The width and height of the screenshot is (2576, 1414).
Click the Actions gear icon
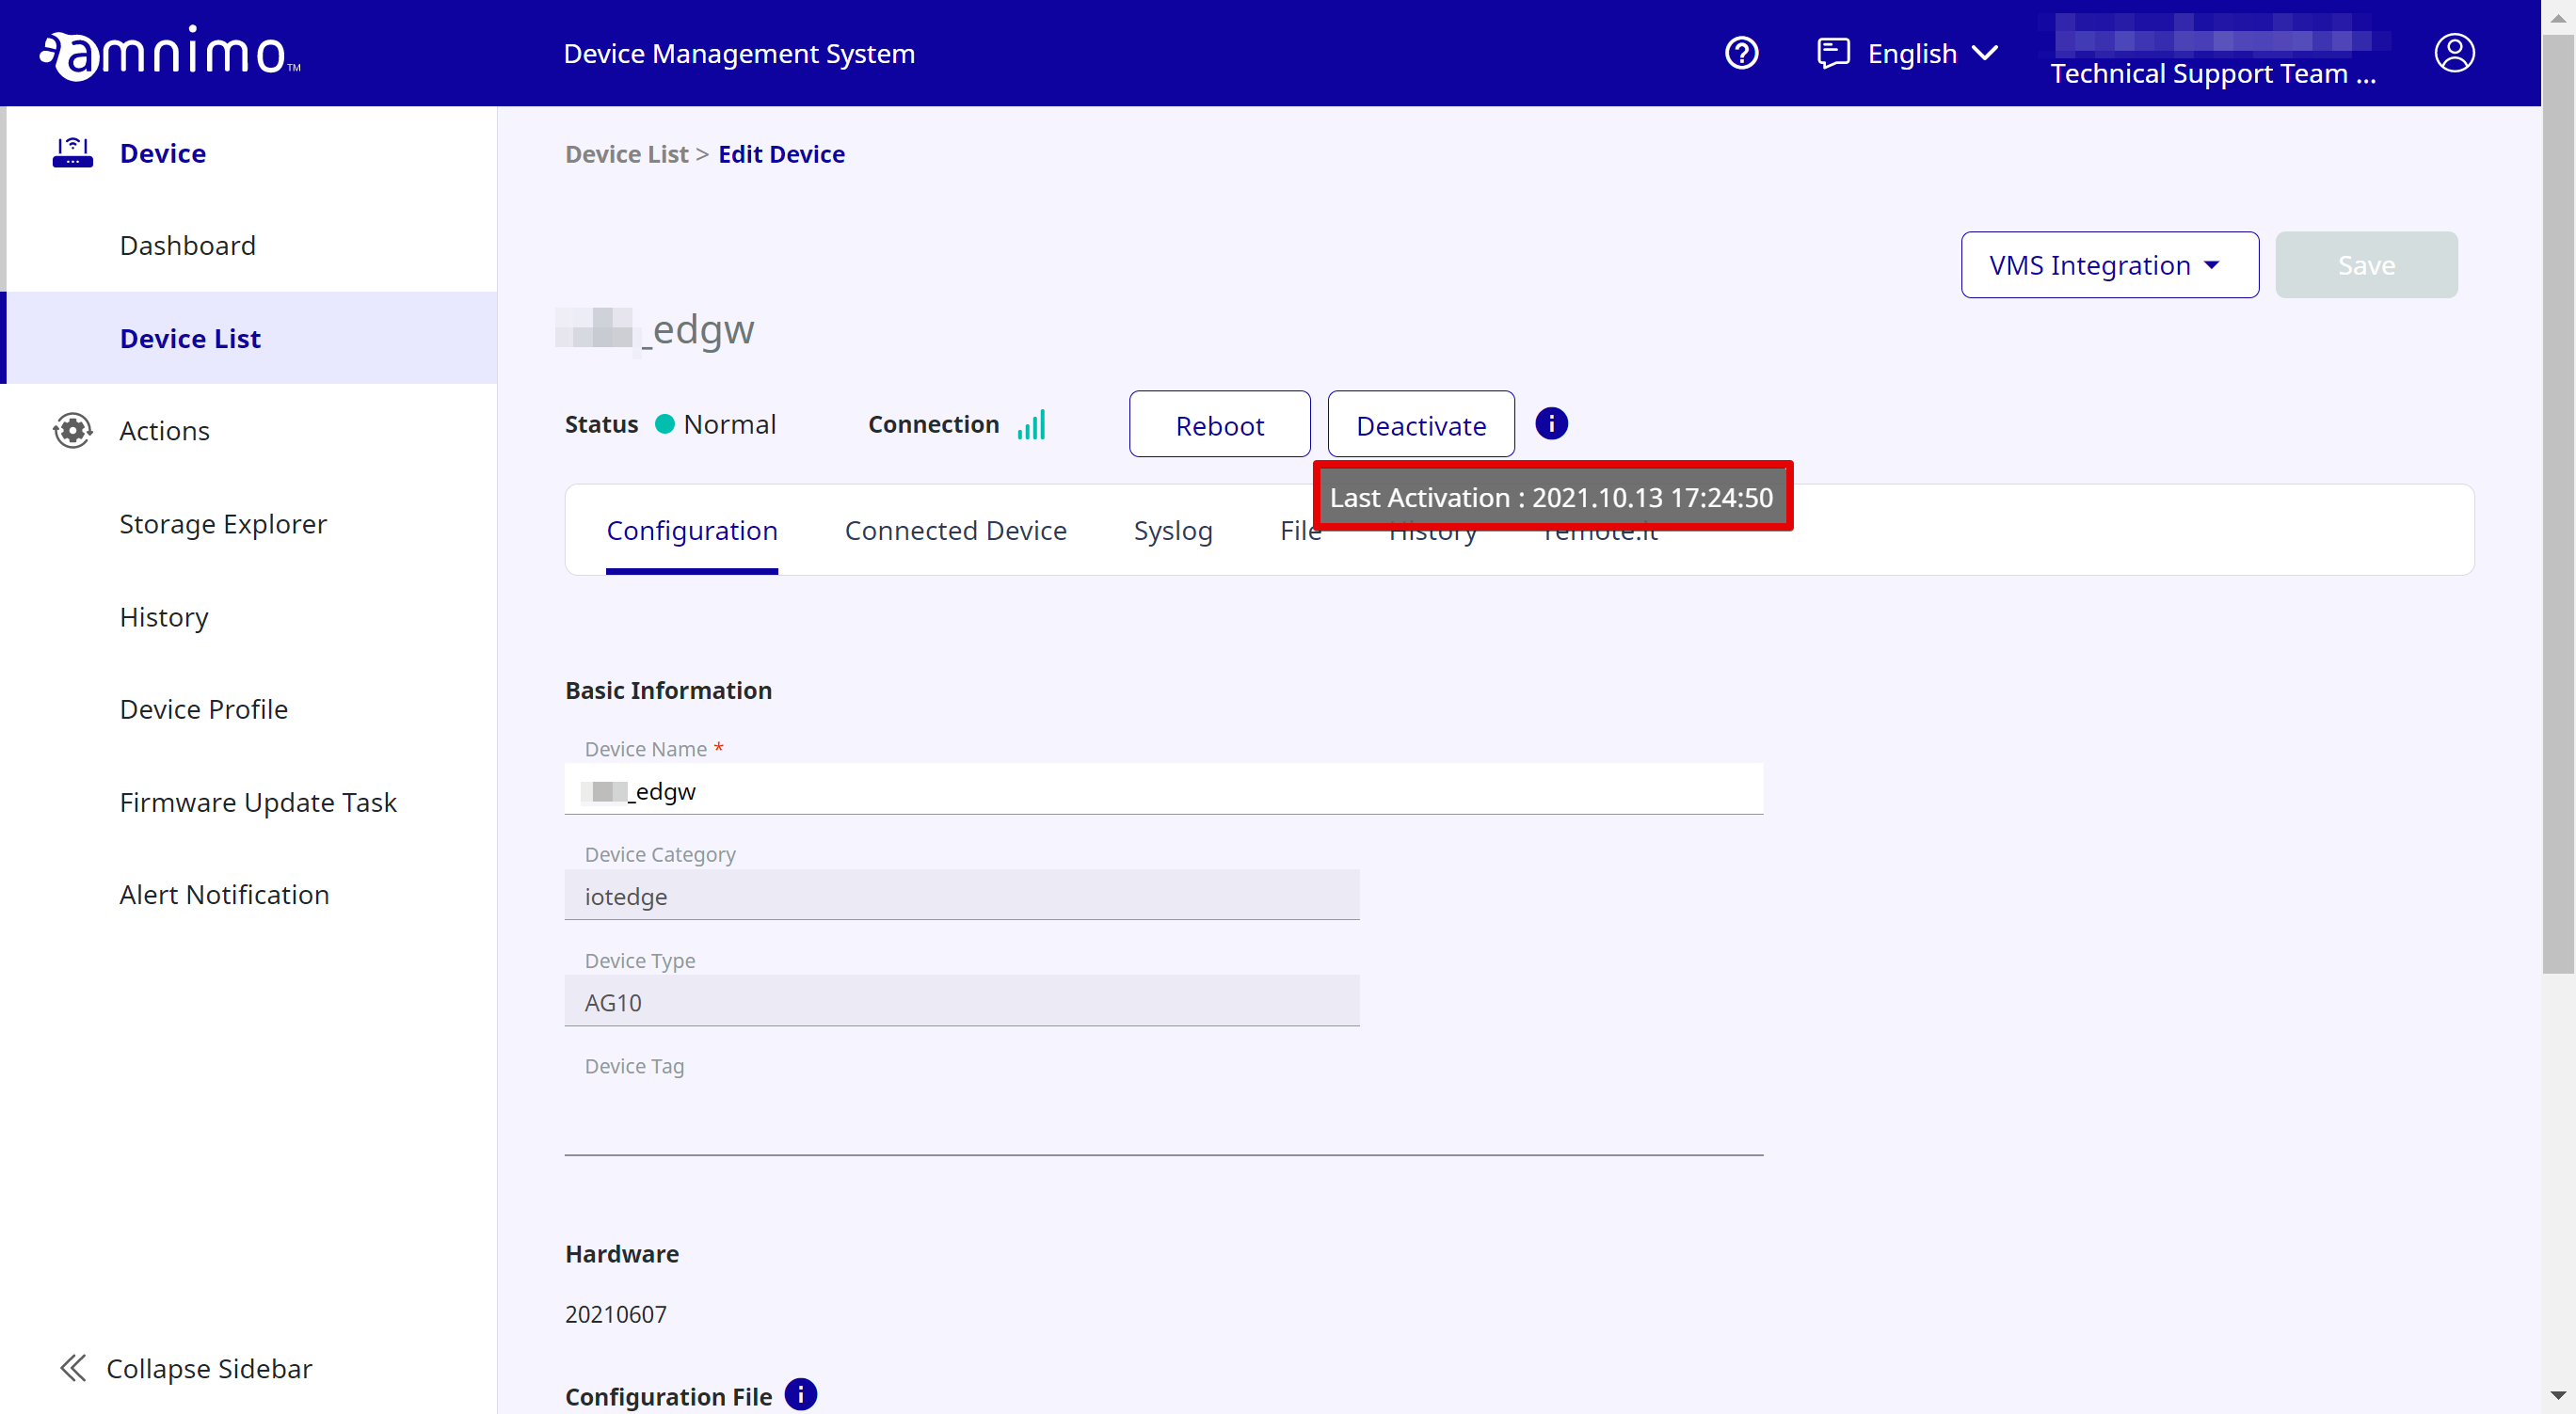[72, 431]
